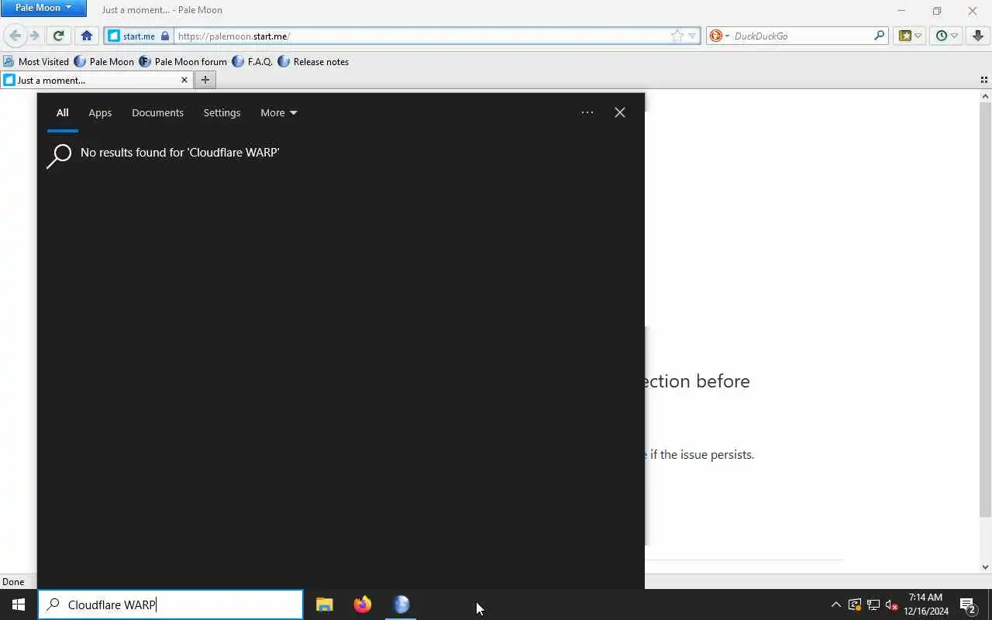Go to the browser Home page
Viewport: 992px width, 620px height.
[x=87, y=36]
